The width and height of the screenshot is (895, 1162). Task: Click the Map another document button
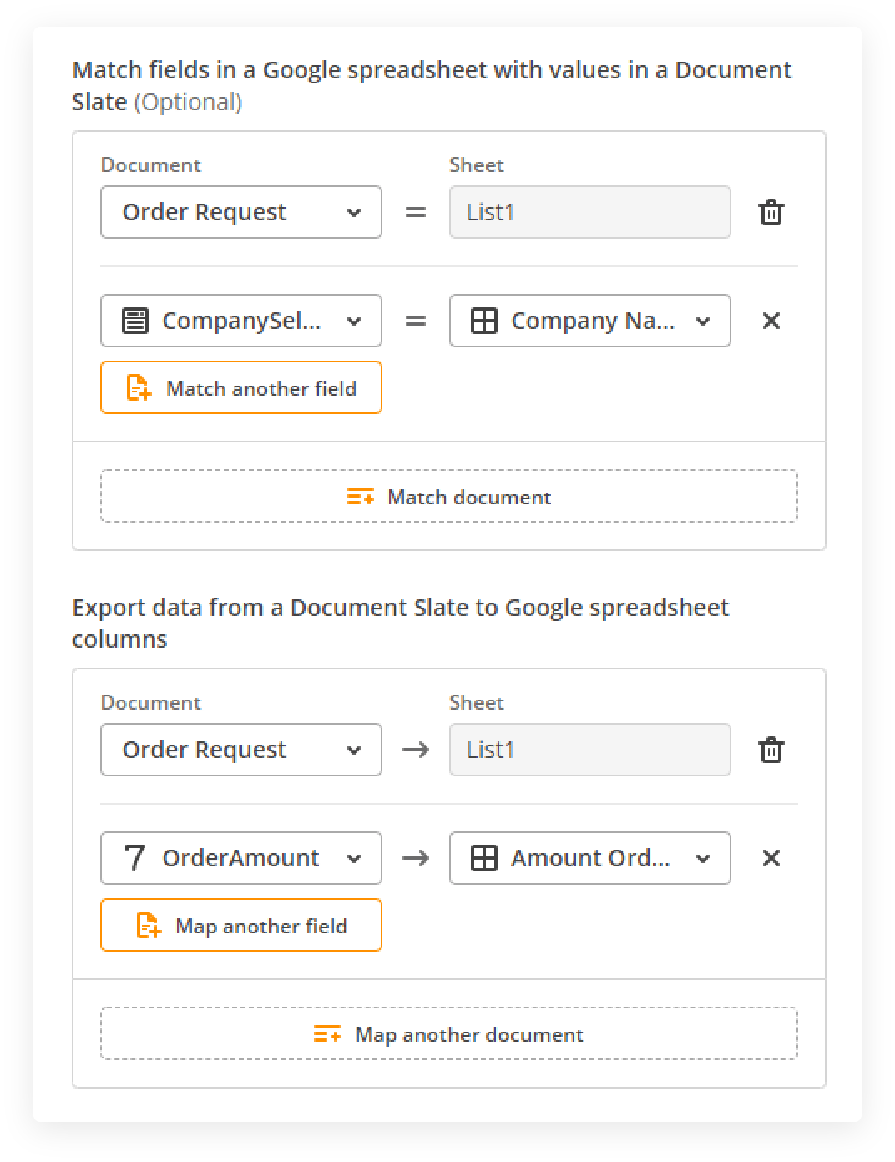449,1034
